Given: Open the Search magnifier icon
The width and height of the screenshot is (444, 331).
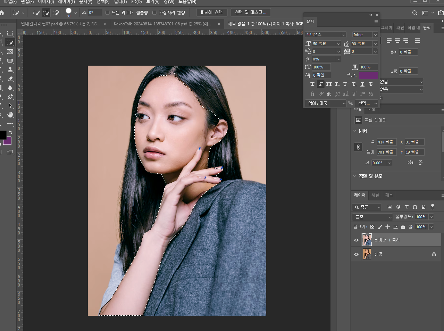Looking at the screenshot, I should click(414, 13).
